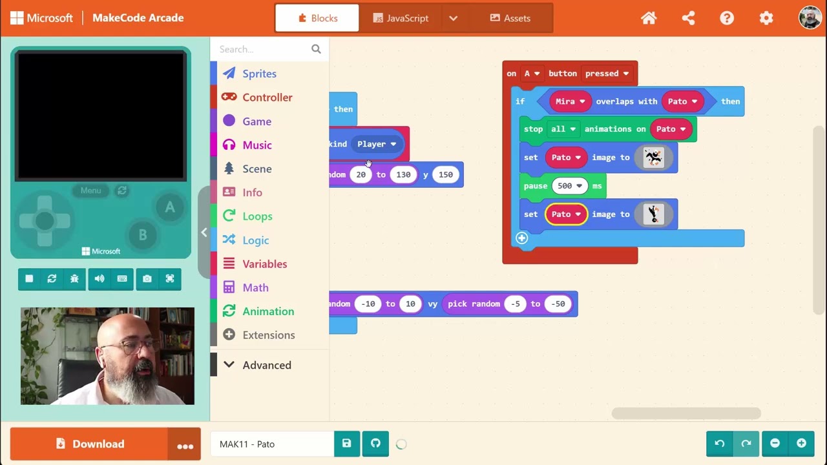Open the Extensions category
The width and height of the screenshot is (827, 465).
(x=268, y=335)
